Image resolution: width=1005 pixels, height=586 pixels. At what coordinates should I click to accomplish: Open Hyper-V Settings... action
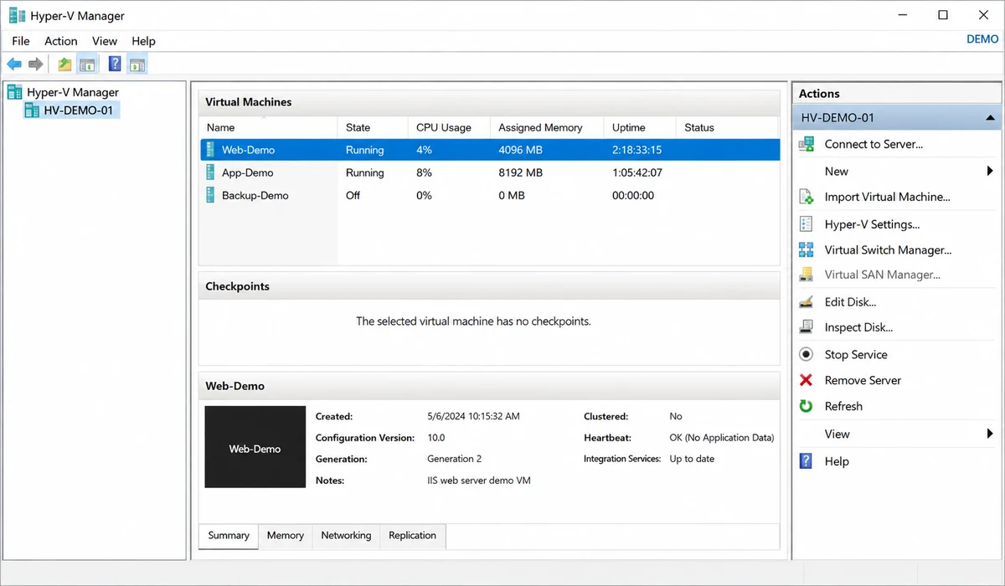pos(872,224)
